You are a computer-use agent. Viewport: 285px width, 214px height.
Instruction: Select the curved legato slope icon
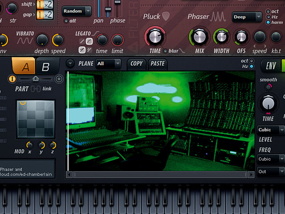(x=89, y=41)
